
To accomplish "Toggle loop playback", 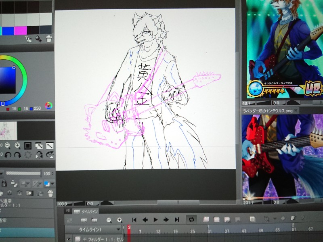I will tap(191, 219).
